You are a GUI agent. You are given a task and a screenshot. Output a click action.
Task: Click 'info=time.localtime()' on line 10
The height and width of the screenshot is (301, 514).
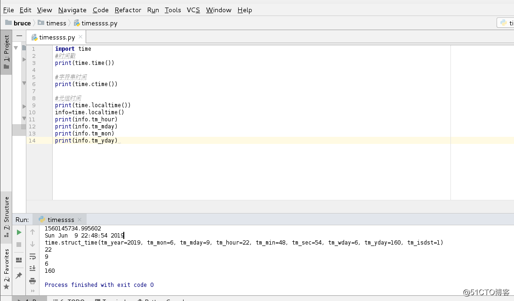(89, 112)
